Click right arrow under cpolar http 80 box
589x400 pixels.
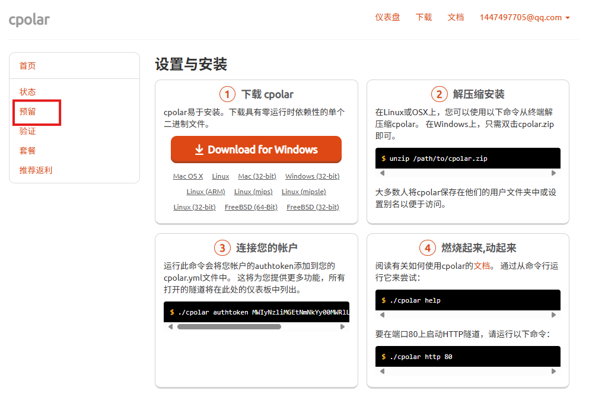pos(553,371)
